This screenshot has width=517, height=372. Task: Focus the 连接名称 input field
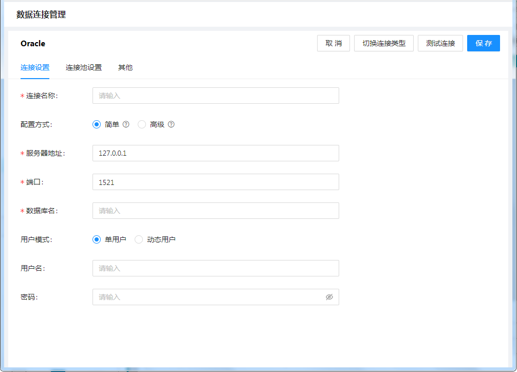[x=215, y=96]
